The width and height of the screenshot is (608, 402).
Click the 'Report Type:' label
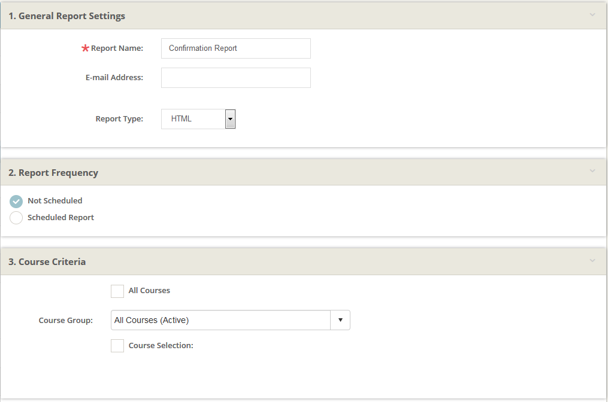click(119, 119)
